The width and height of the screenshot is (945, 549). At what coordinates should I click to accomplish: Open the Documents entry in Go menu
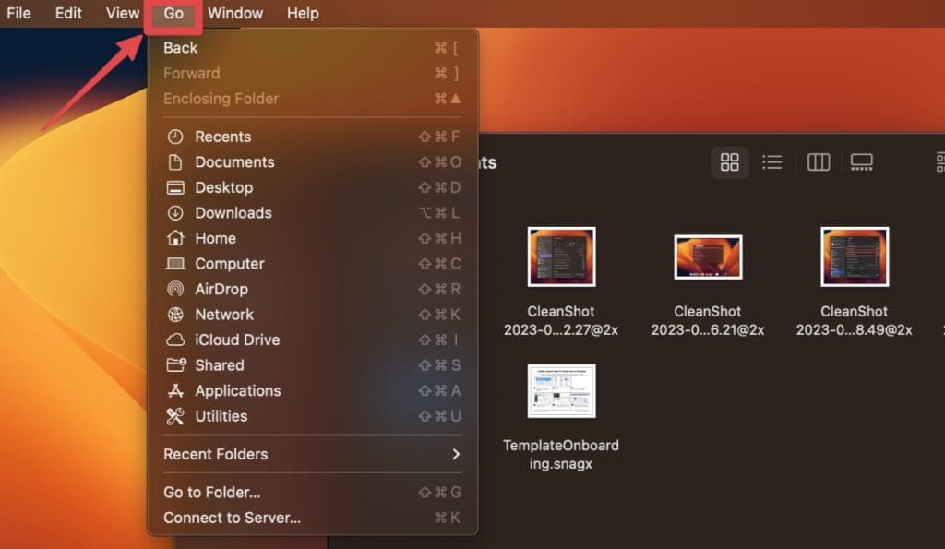(234, 162)
